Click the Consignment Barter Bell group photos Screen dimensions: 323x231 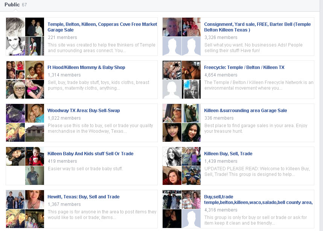pyautogui.click(x=181, y=36)
